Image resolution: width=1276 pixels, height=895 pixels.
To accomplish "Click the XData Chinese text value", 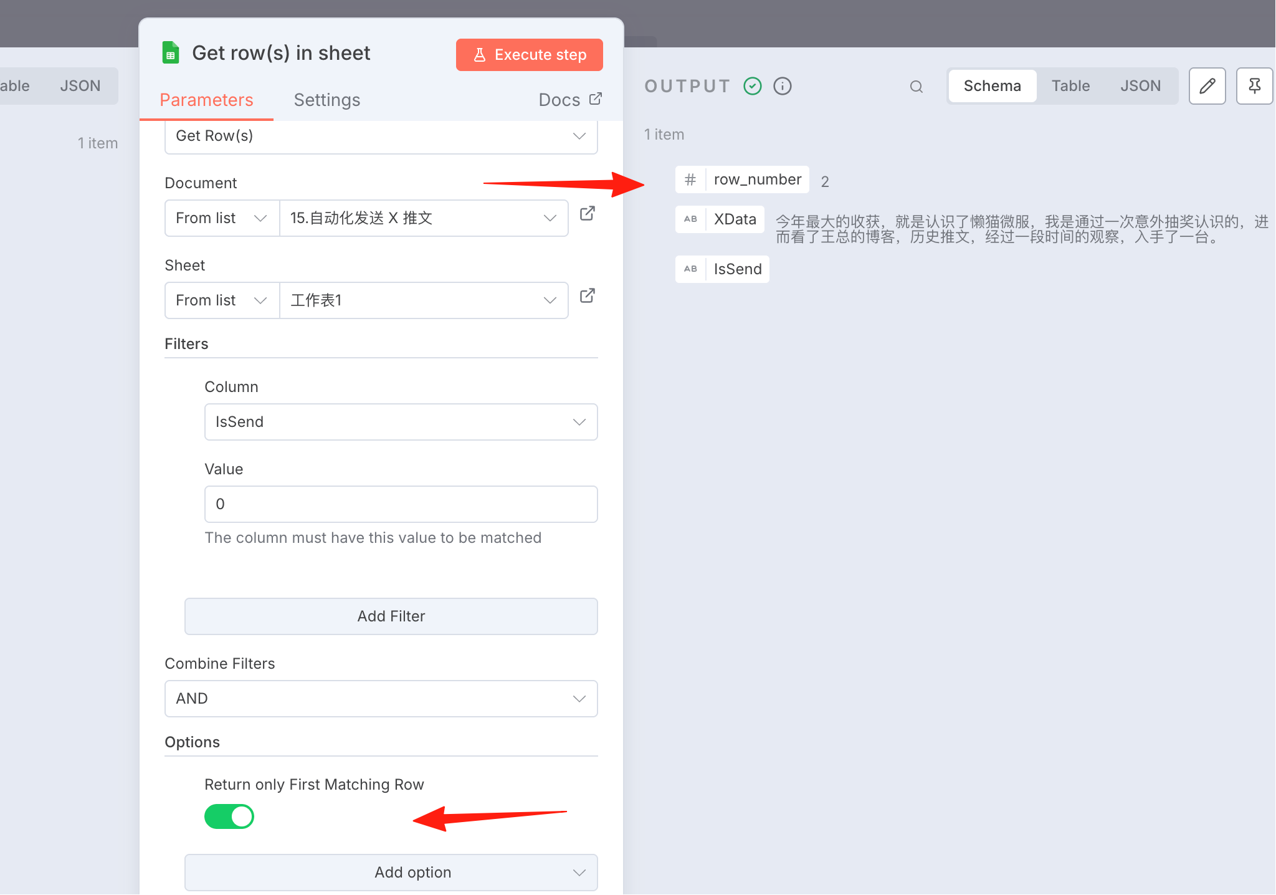I will [1022, 229].
